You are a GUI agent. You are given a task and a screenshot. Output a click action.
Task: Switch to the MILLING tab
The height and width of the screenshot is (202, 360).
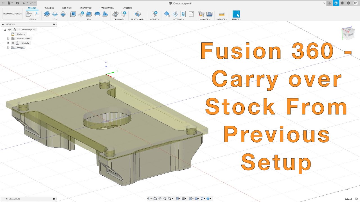point(32,8)
